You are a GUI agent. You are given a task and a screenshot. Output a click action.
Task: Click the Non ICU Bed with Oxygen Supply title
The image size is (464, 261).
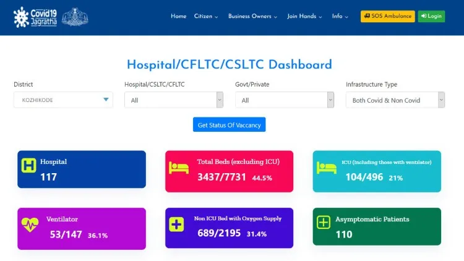238,218
